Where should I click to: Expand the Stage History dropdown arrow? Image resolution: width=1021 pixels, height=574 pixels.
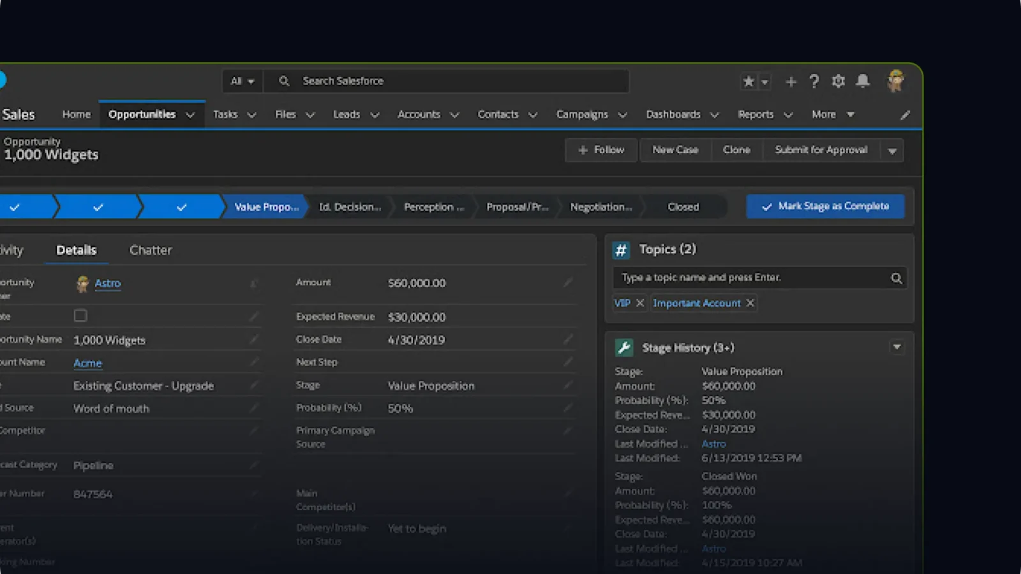(x=897, y=347)
